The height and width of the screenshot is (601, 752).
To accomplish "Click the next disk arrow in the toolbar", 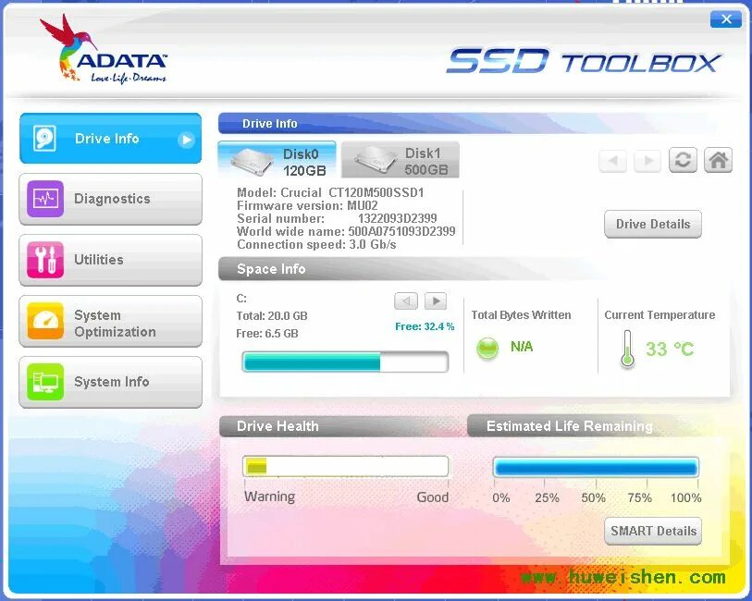I will tap(647, 161).
